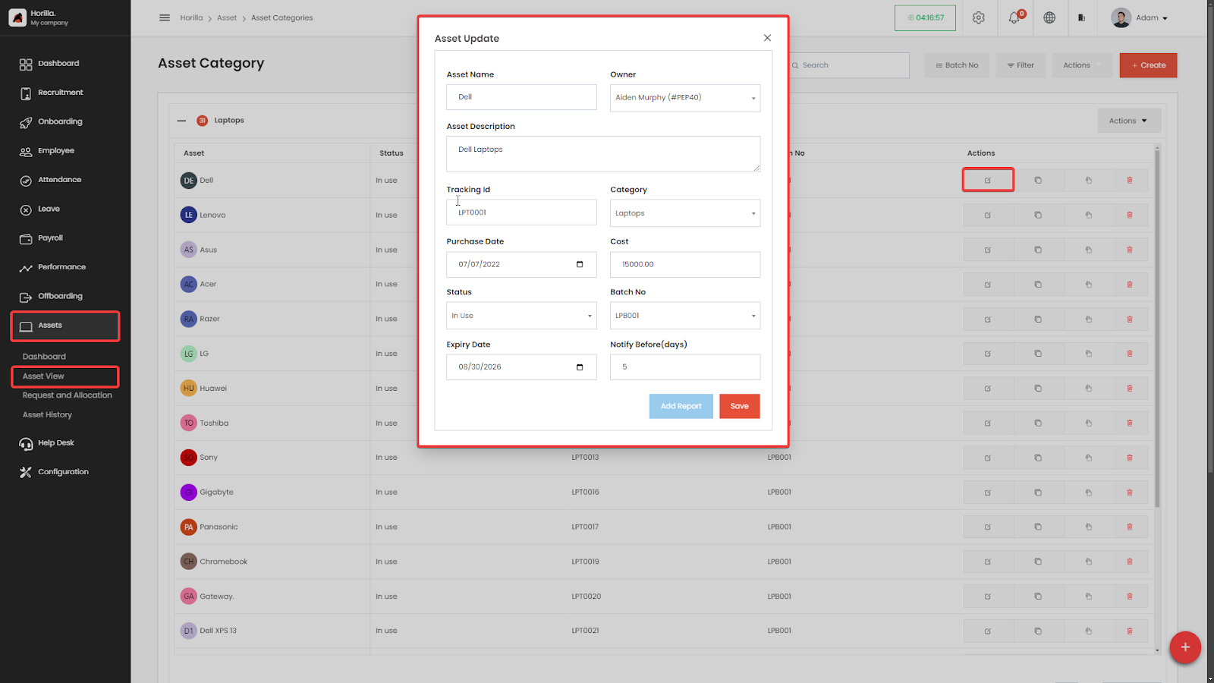This screenshot has width=1214, height=683.
Task: Click the Notify Before(days) field
Action: tap(685, 367)
